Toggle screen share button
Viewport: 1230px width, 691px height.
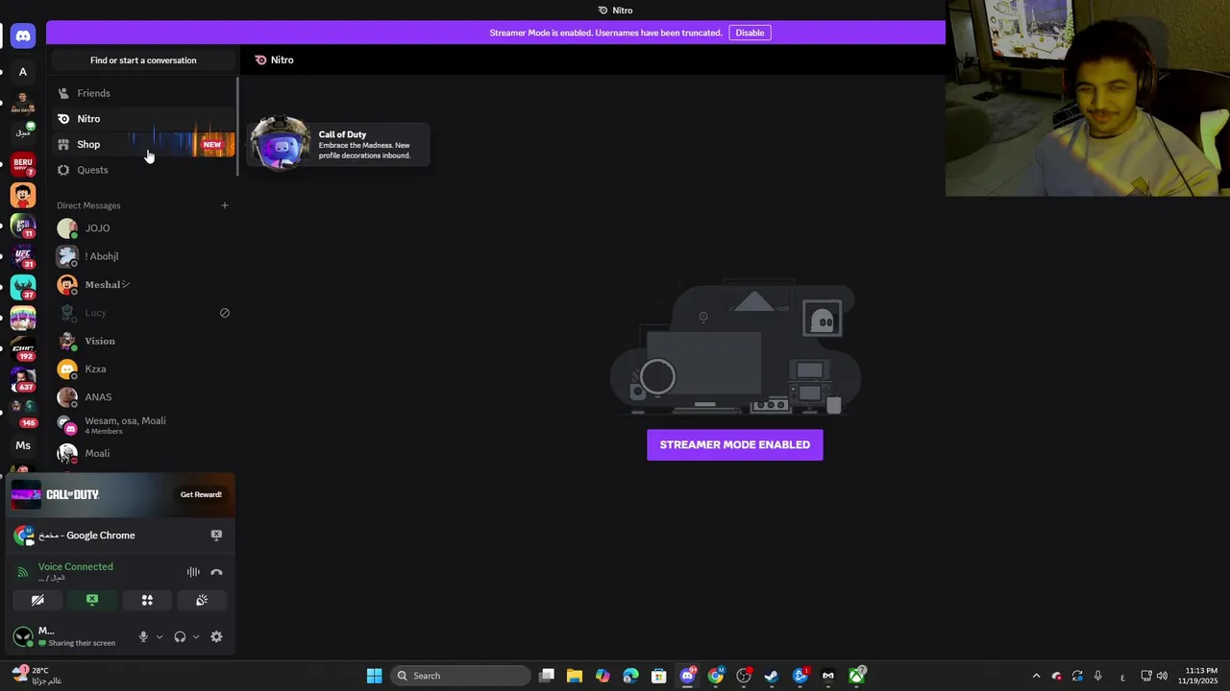[92, 600]
